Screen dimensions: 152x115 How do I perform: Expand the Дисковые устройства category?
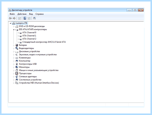pyautogui.click(x=14, y=52)
